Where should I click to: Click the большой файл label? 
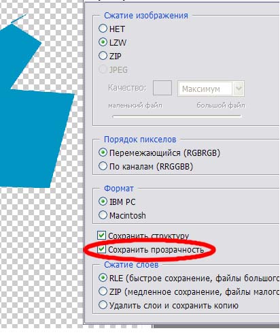221,106
